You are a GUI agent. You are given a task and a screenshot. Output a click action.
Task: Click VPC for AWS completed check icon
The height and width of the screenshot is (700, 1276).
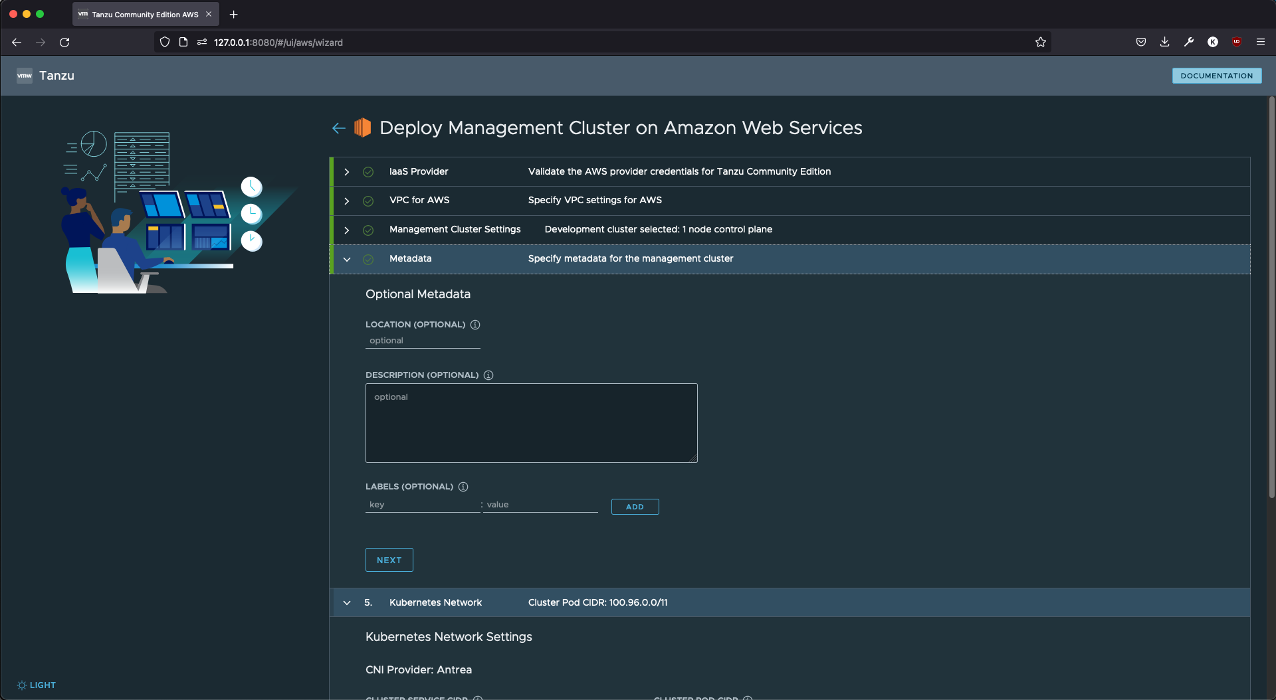point(368,201)
